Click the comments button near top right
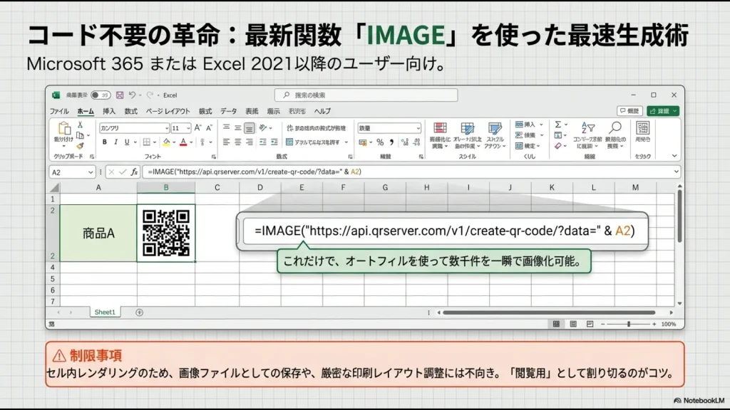The image size is (730, 410). click(630, 110)
